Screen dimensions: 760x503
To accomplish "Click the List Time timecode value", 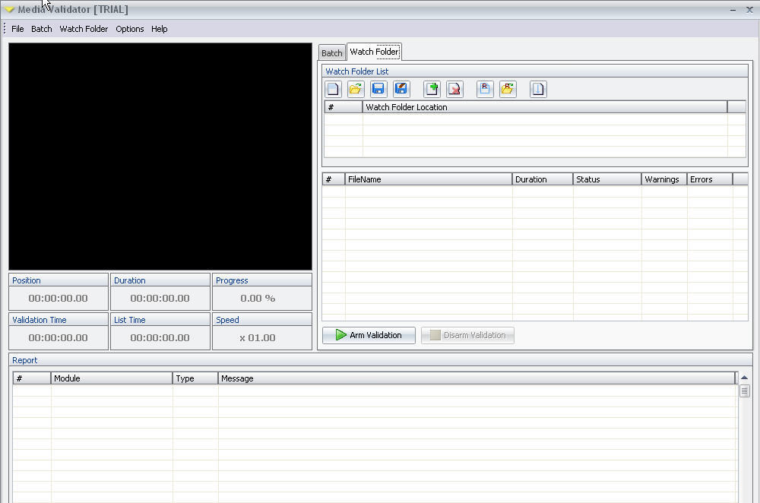I will pyautogui.click(x=160, y=338).
